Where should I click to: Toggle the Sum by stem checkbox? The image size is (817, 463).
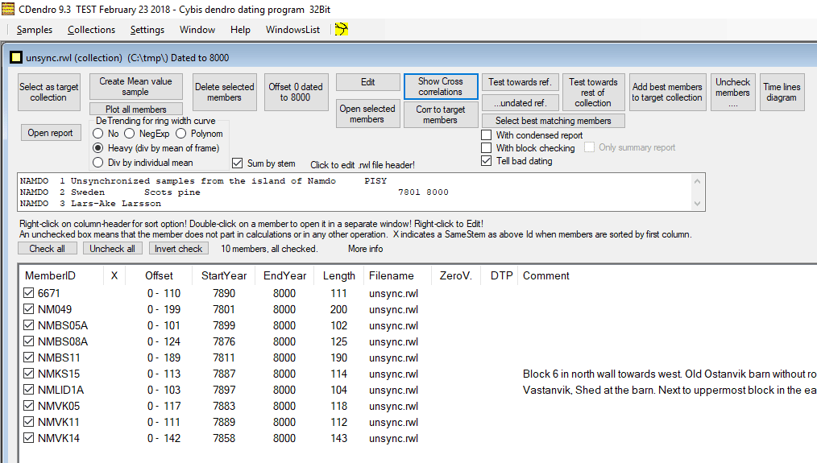pos(238,163)
